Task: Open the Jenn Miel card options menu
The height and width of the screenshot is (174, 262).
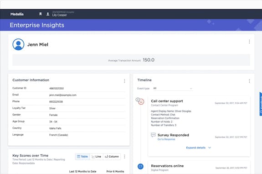Action: coord(249,42)
